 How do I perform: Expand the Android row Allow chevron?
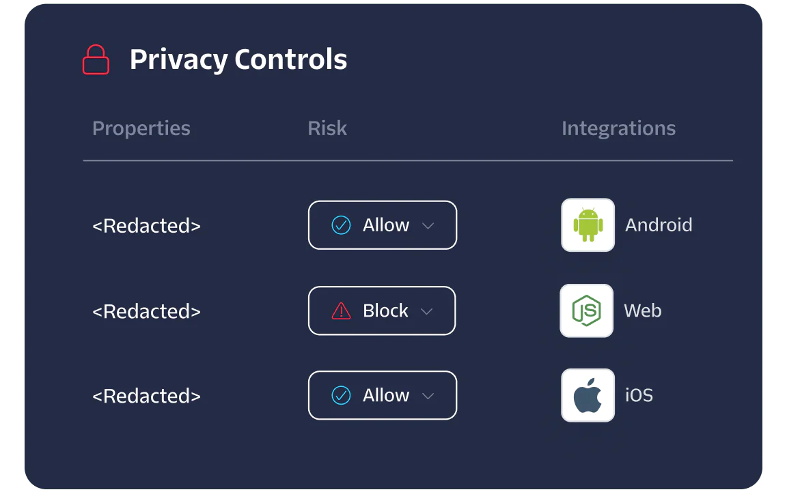[428, 226]
